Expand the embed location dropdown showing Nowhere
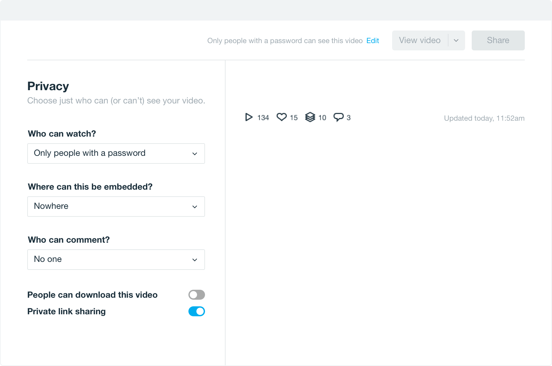Image resolution: width=552 pixels, height=366 pixels. [x=116, y=207]
